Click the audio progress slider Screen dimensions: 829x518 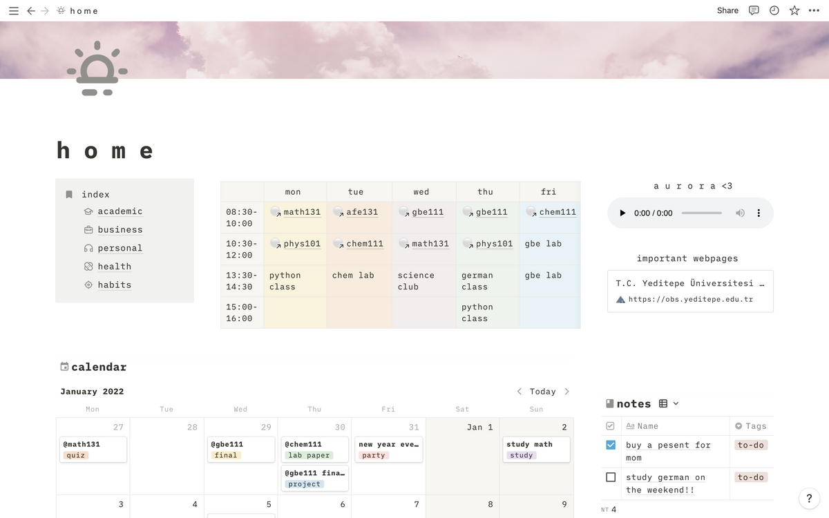(701, 213)
